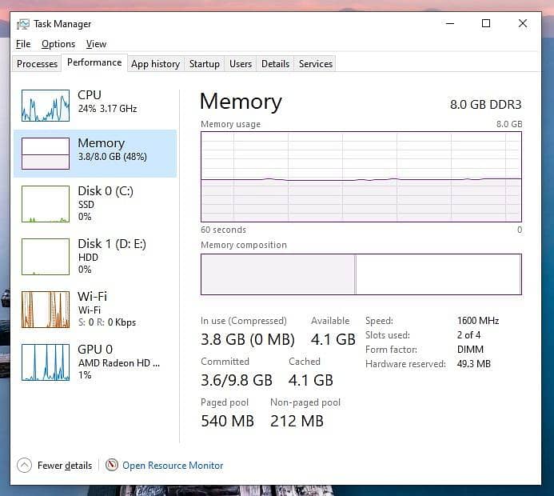Click the Resource Monitor icon
554x496 pixels.
click(112, 465)
